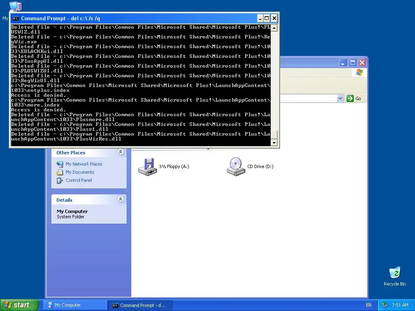Open the 3½ Floppy (A:) drive icon
This screenshot has height=311, width=415.
pyautogui.click(x=148, y=166)
